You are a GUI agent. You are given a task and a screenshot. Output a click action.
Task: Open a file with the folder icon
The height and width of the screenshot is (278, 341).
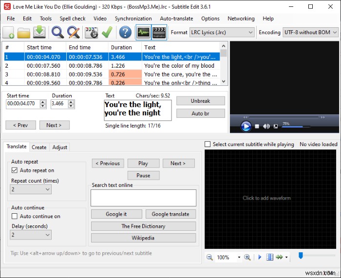click(23, 33)
